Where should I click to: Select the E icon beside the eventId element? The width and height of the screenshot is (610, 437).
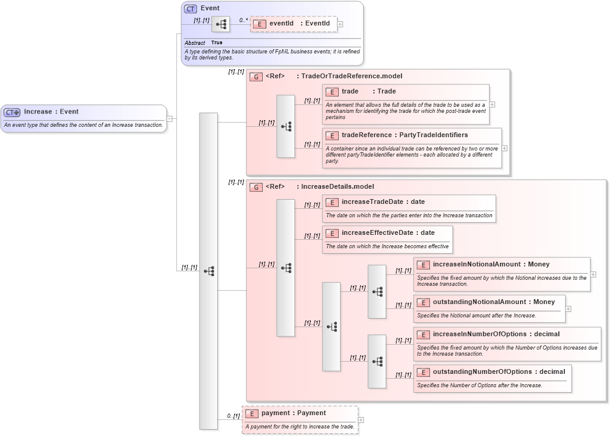260,24
